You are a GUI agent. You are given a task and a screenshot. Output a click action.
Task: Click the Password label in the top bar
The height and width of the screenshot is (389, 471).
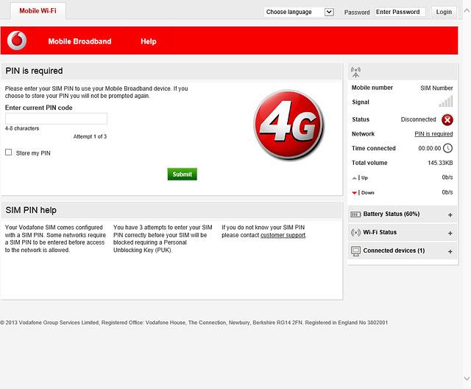[x=357, y=13]
